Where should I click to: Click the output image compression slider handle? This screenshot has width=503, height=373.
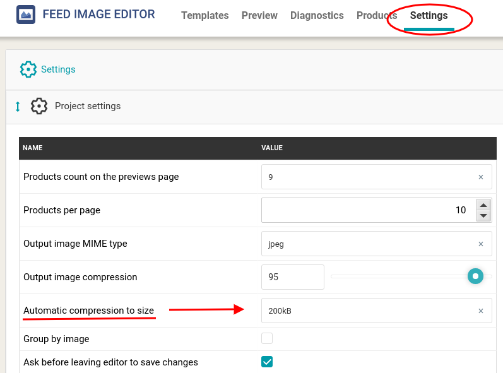pyautogui.click(x=475, y=276)
